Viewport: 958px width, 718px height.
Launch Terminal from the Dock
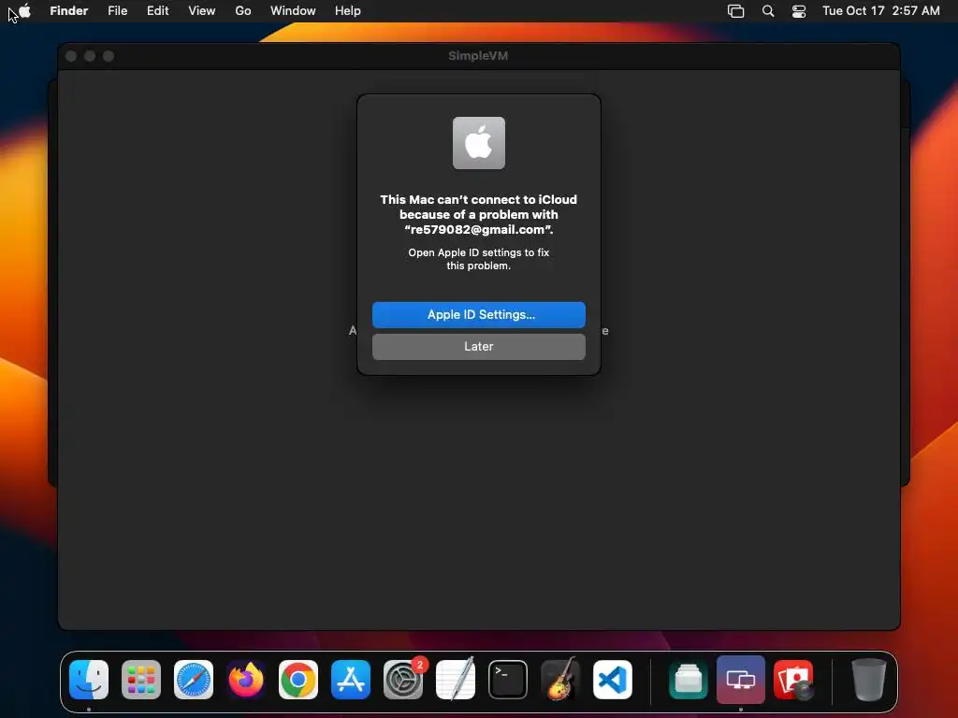[x=508, y=680]
